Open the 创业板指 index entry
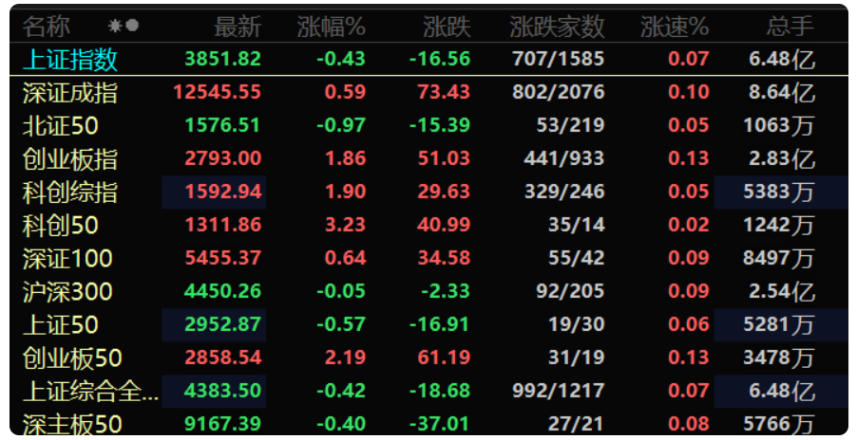The width and height of the screenshot is (857, 440). point(428,158)
